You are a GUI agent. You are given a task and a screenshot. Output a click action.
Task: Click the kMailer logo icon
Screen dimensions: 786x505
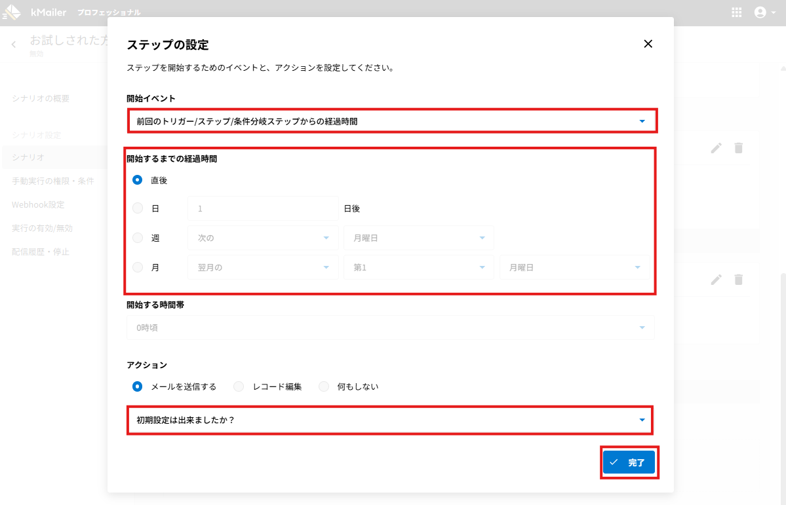pos(12,12)
